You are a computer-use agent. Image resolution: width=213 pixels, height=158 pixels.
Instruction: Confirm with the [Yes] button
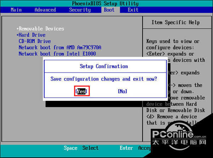pyautogui.click(x=81, y=91)
